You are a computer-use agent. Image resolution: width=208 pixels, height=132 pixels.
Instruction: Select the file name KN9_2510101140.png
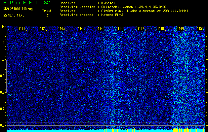click(18, 9)
